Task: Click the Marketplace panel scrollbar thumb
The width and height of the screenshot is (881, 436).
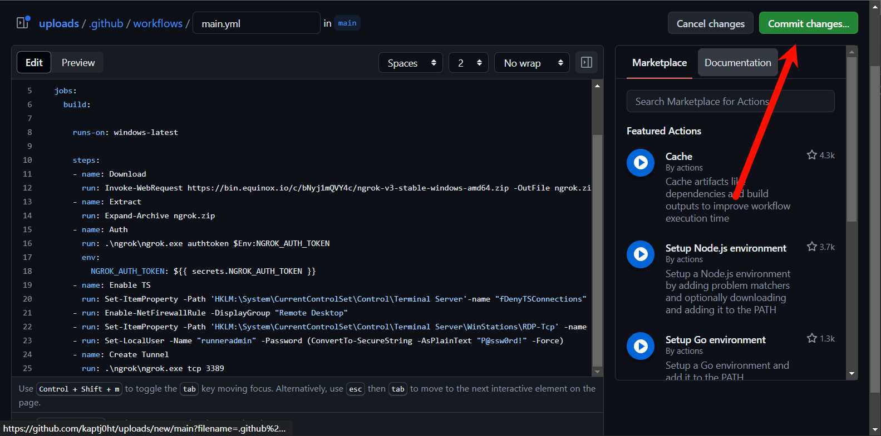Action: tap(852, 139)
